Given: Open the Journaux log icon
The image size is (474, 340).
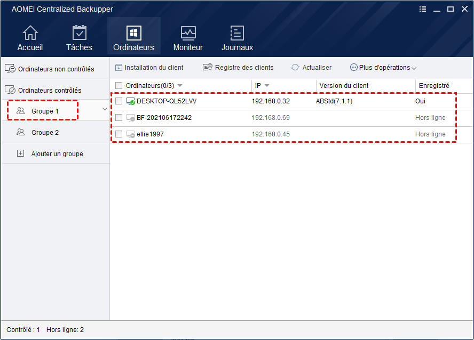Looking at the screenshot, I should pos(237,33).
